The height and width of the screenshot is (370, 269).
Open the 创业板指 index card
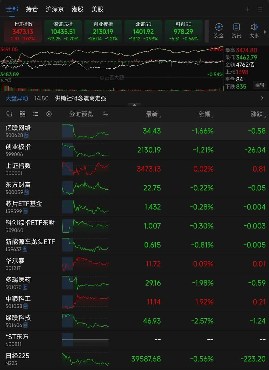tap(103, 31)
